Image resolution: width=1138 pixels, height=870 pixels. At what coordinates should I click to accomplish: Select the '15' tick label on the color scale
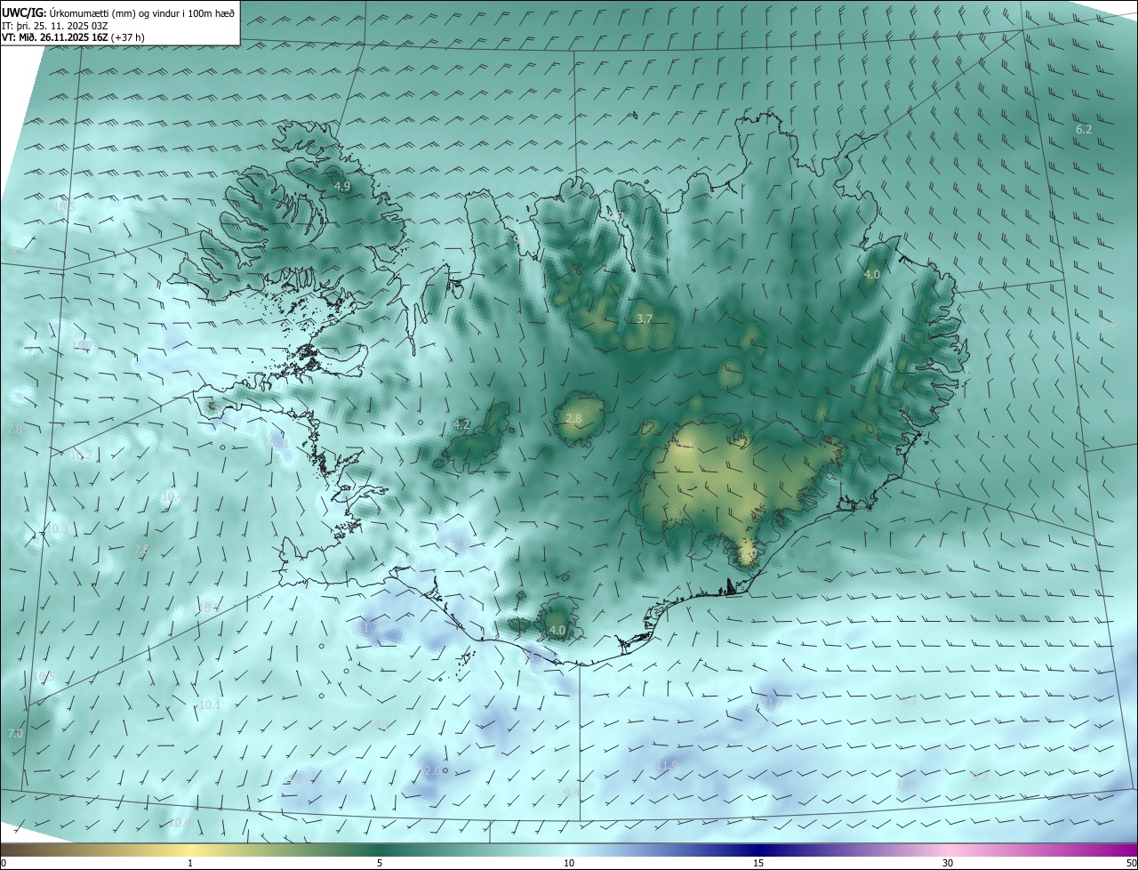(x=758, y=864)
